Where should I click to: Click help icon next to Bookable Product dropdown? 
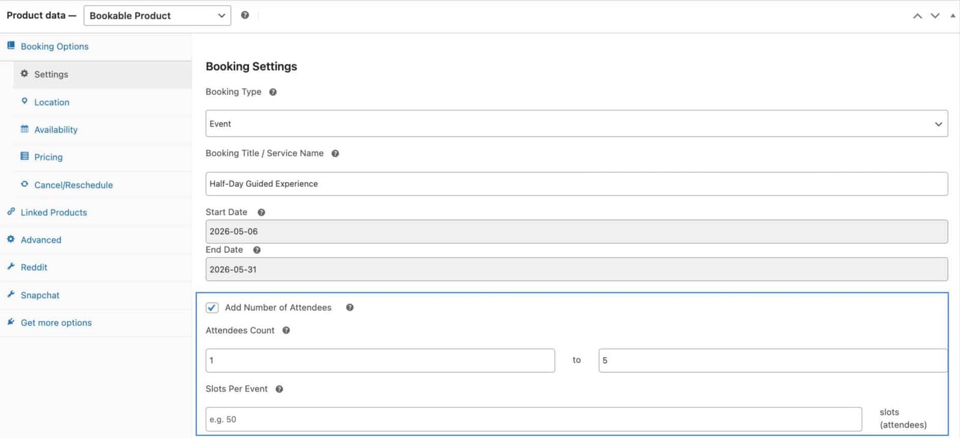245,15
